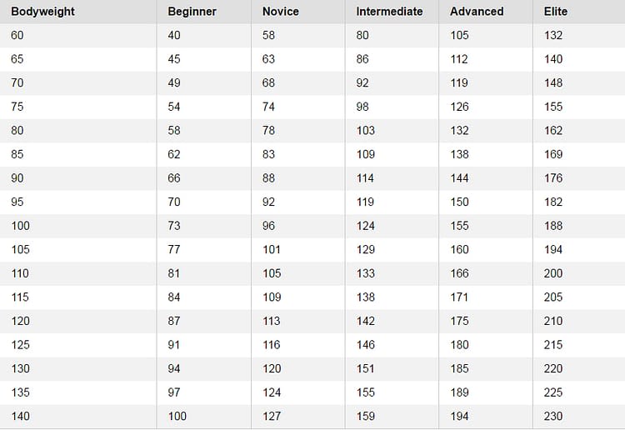625x430 pixels.
Task: Click Intermediate value 109 for bodyweight 85
Action: pos(366,154)
